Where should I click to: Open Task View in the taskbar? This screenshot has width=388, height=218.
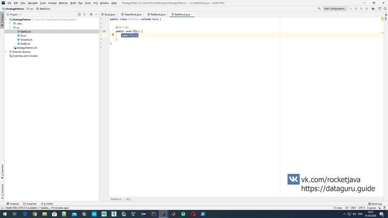click(x=15, y=214)
